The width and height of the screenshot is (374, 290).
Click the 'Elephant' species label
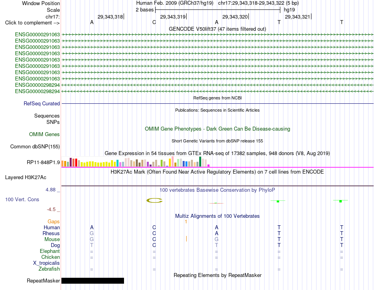[50, 251]
